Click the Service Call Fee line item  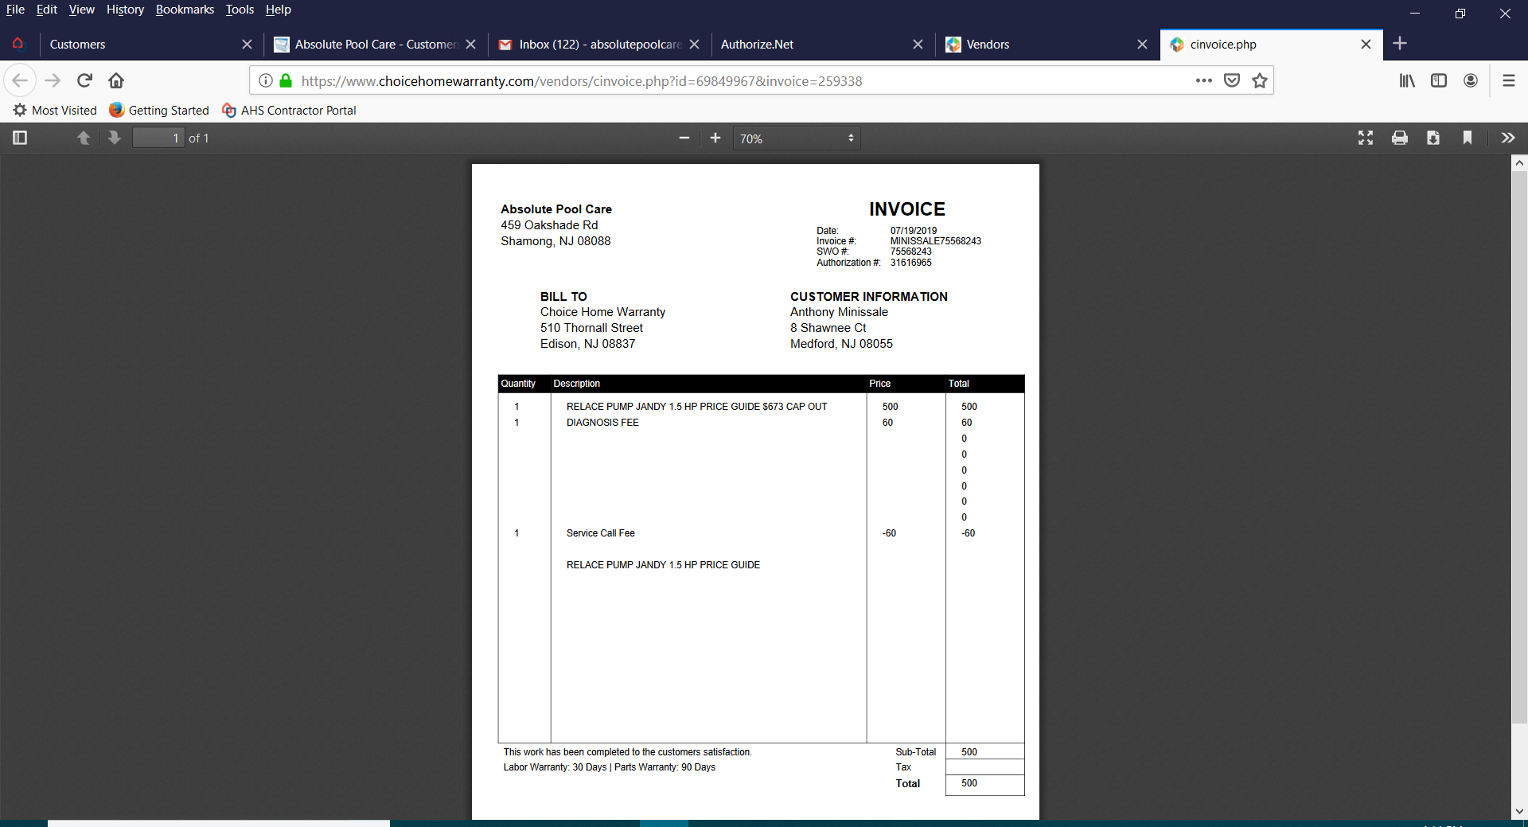(600, 533)
